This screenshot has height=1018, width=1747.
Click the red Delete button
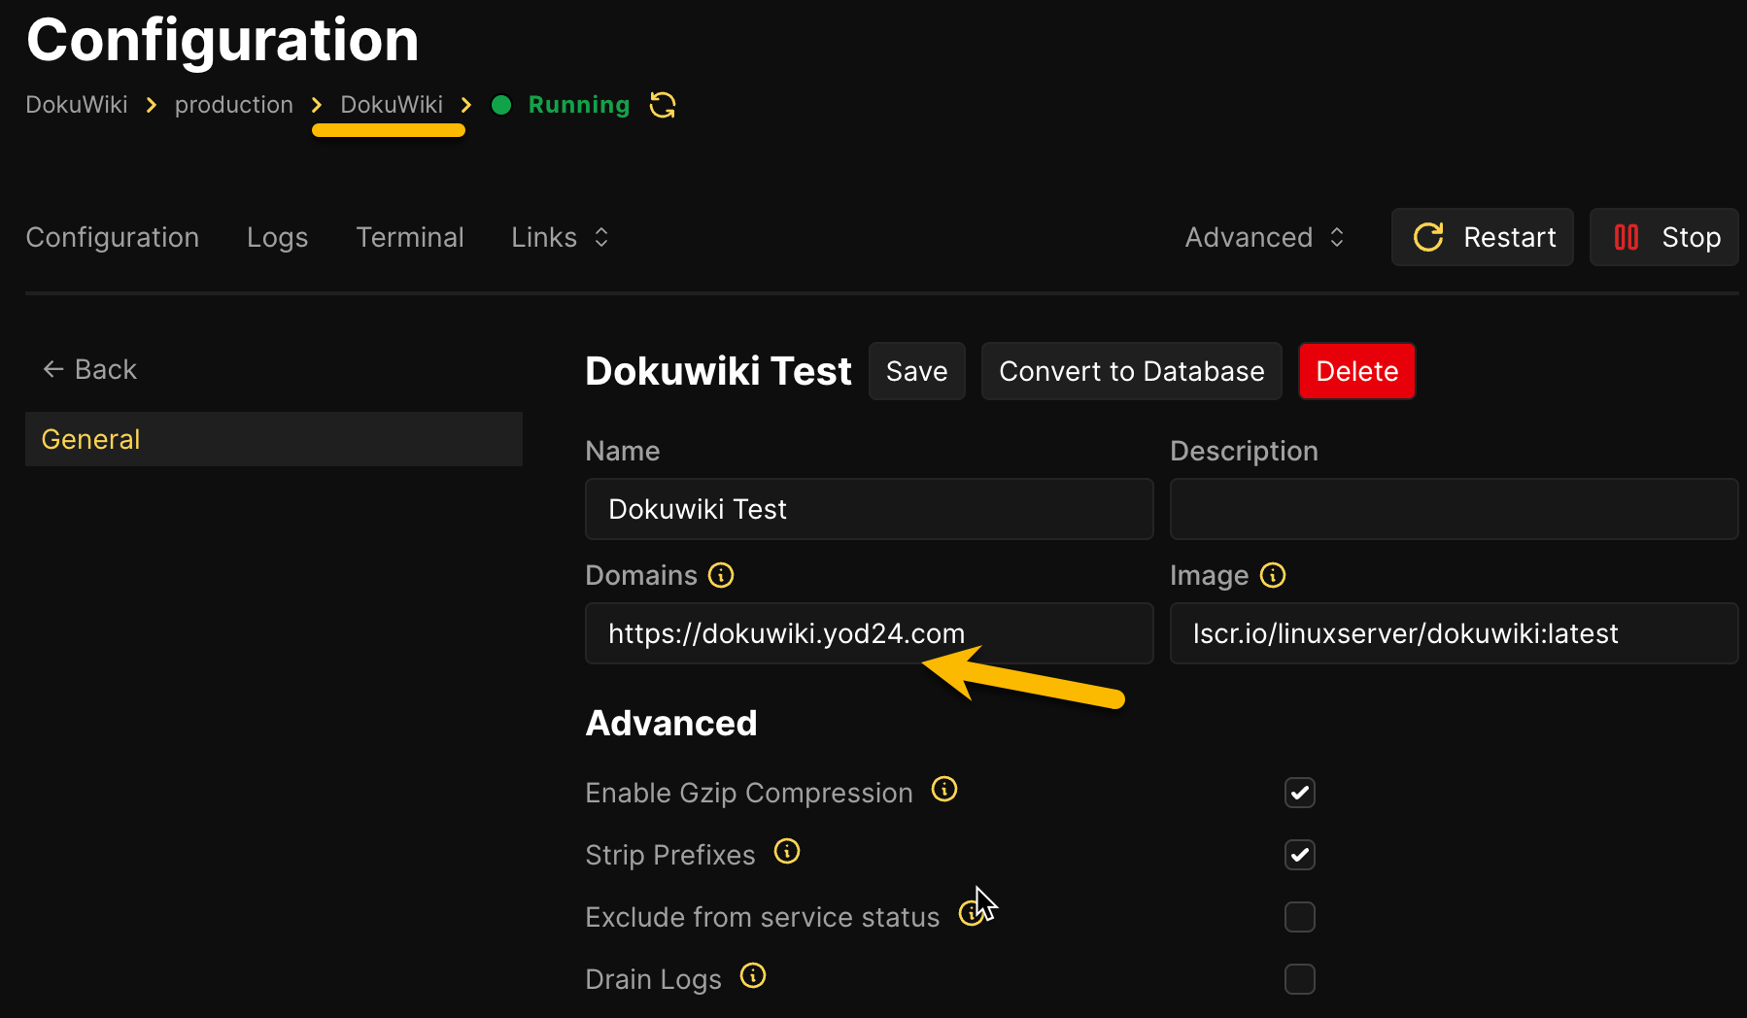click(1356, 371)
